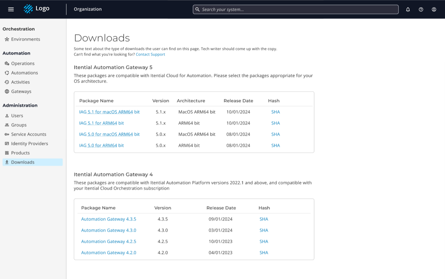Viewport: 445px width, 279px height.
Task: Click the Architecture column header
Action: click(191, 101)
